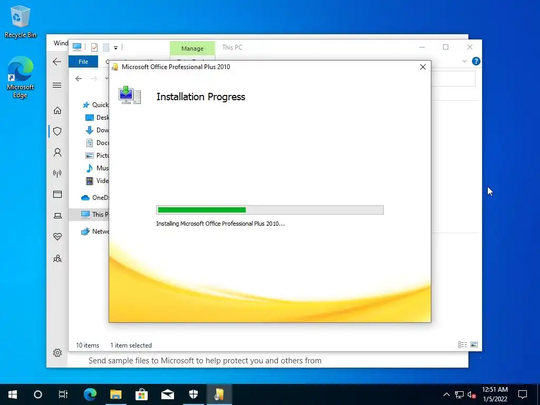The image size is (540, 405).
Task: Select Quick access in navigation pane
Action: [x=95, y=105]
